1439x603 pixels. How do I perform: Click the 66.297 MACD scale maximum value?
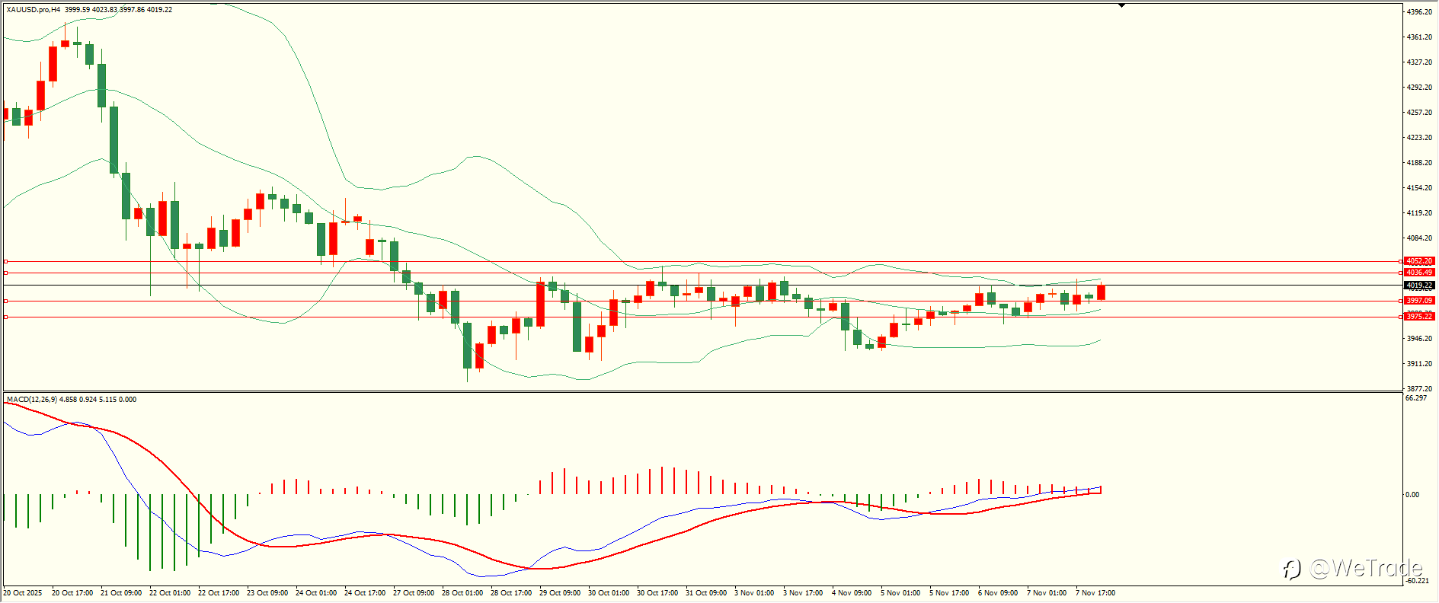1417,398
